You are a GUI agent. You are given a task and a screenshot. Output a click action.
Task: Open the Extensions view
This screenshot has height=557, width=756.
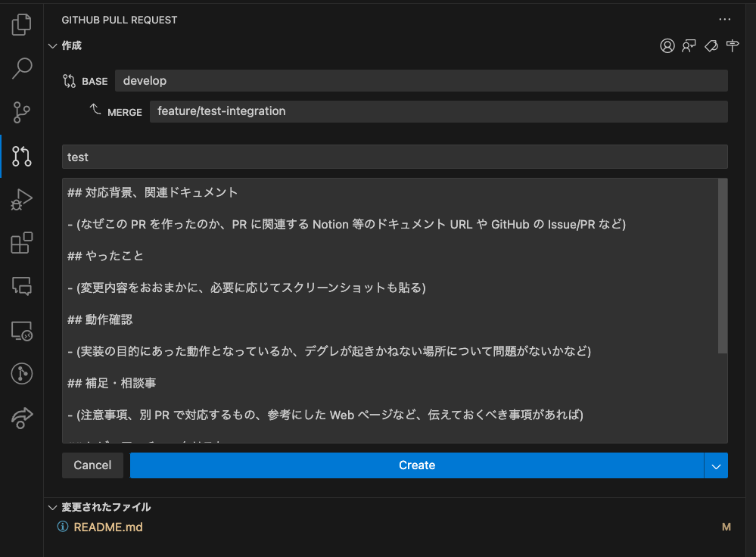pos(22,243)
